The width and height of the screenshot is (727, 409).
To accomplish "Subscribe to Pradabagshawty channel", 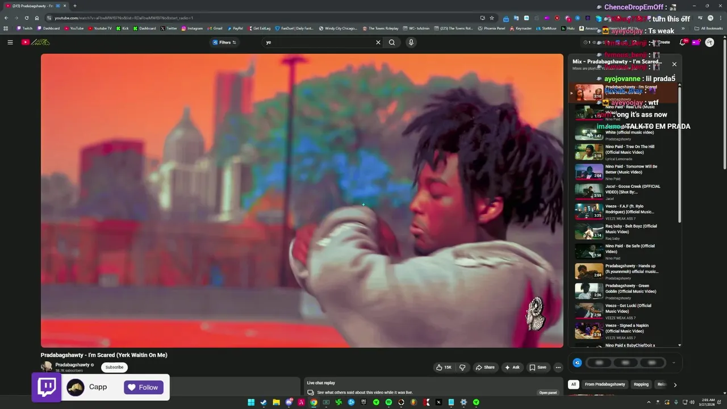I will 114,368.
